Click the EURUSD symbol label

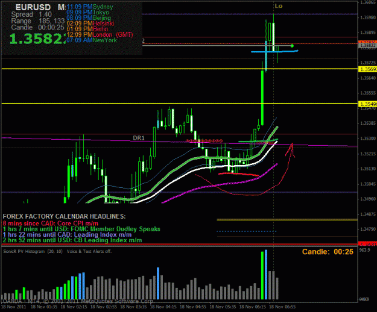coord(33,7)
